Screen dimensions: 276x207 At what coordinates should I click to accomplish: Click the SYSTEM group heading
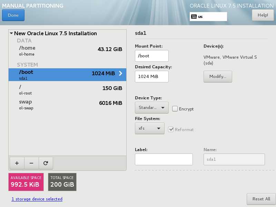click(28, 65)
